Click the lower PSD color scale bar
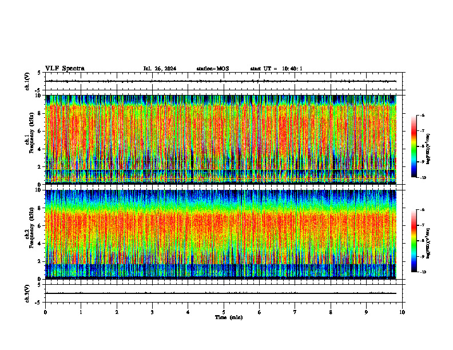 pos(414,241)
